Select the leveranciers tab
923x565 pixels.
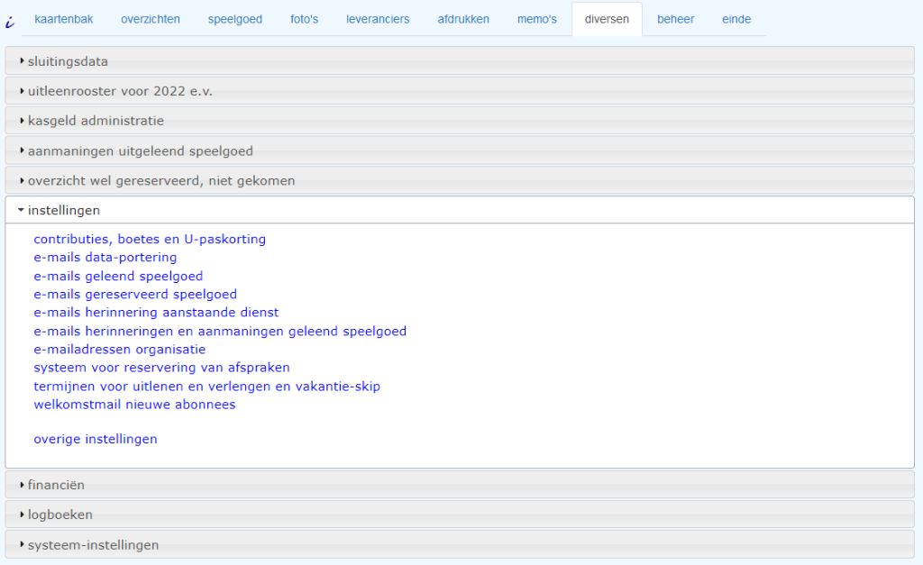(x=378, y=20)
